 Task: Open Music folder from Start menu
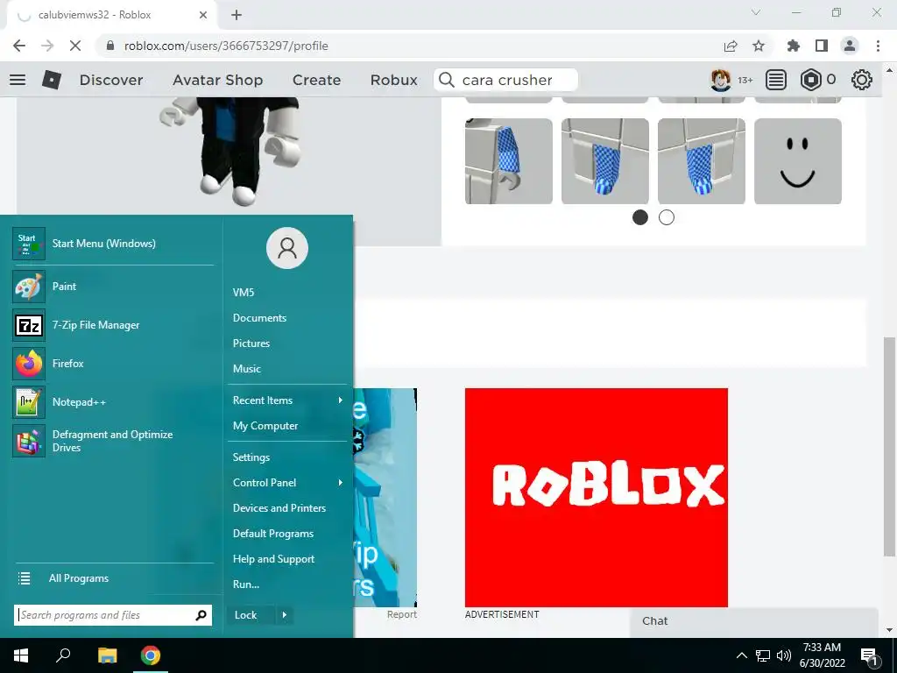click(x=246, y=369)
